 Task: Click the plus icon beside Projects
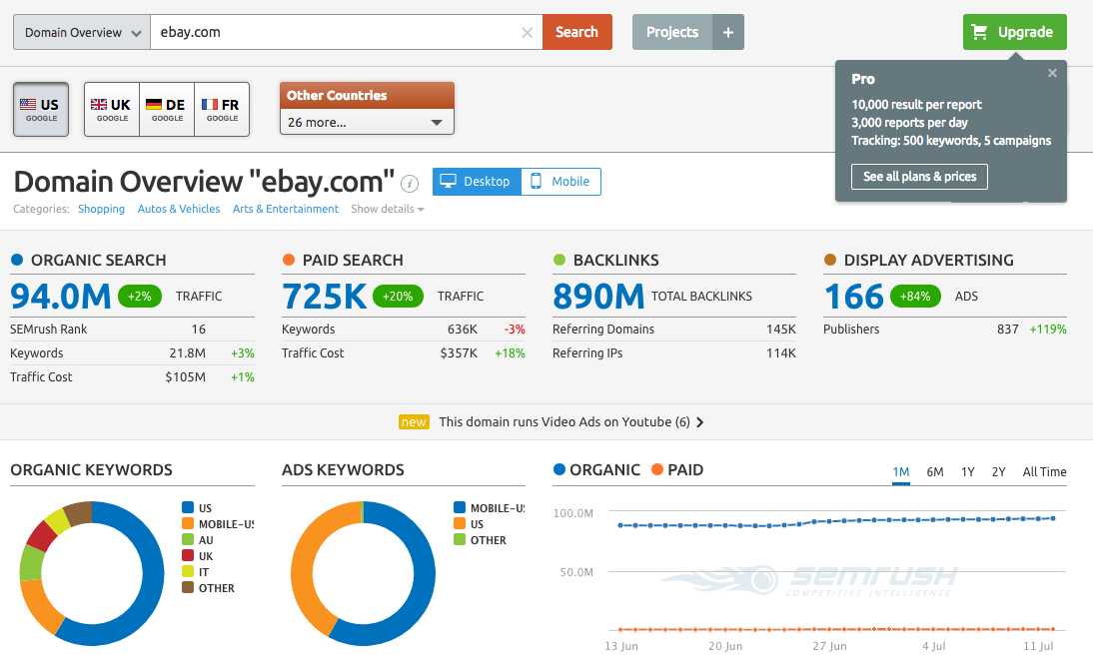point(727,32)
